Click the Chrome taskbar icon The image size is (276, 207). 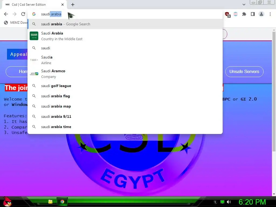coord(62,202)
